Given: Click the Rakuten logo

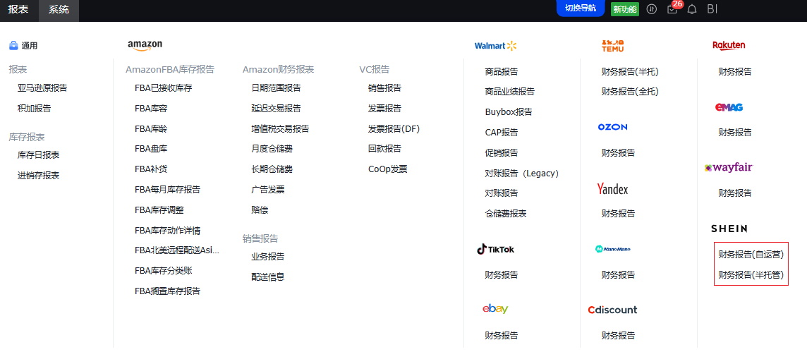Looking at the screenshot, I should pyautogui.click(x=729, y=45).
